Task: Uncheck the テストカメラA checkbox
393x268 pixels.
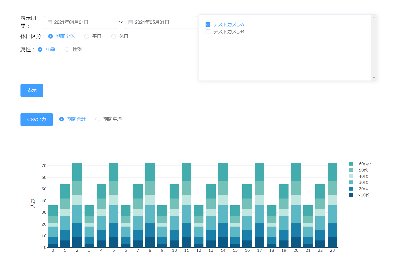Action: coord(208,25)
